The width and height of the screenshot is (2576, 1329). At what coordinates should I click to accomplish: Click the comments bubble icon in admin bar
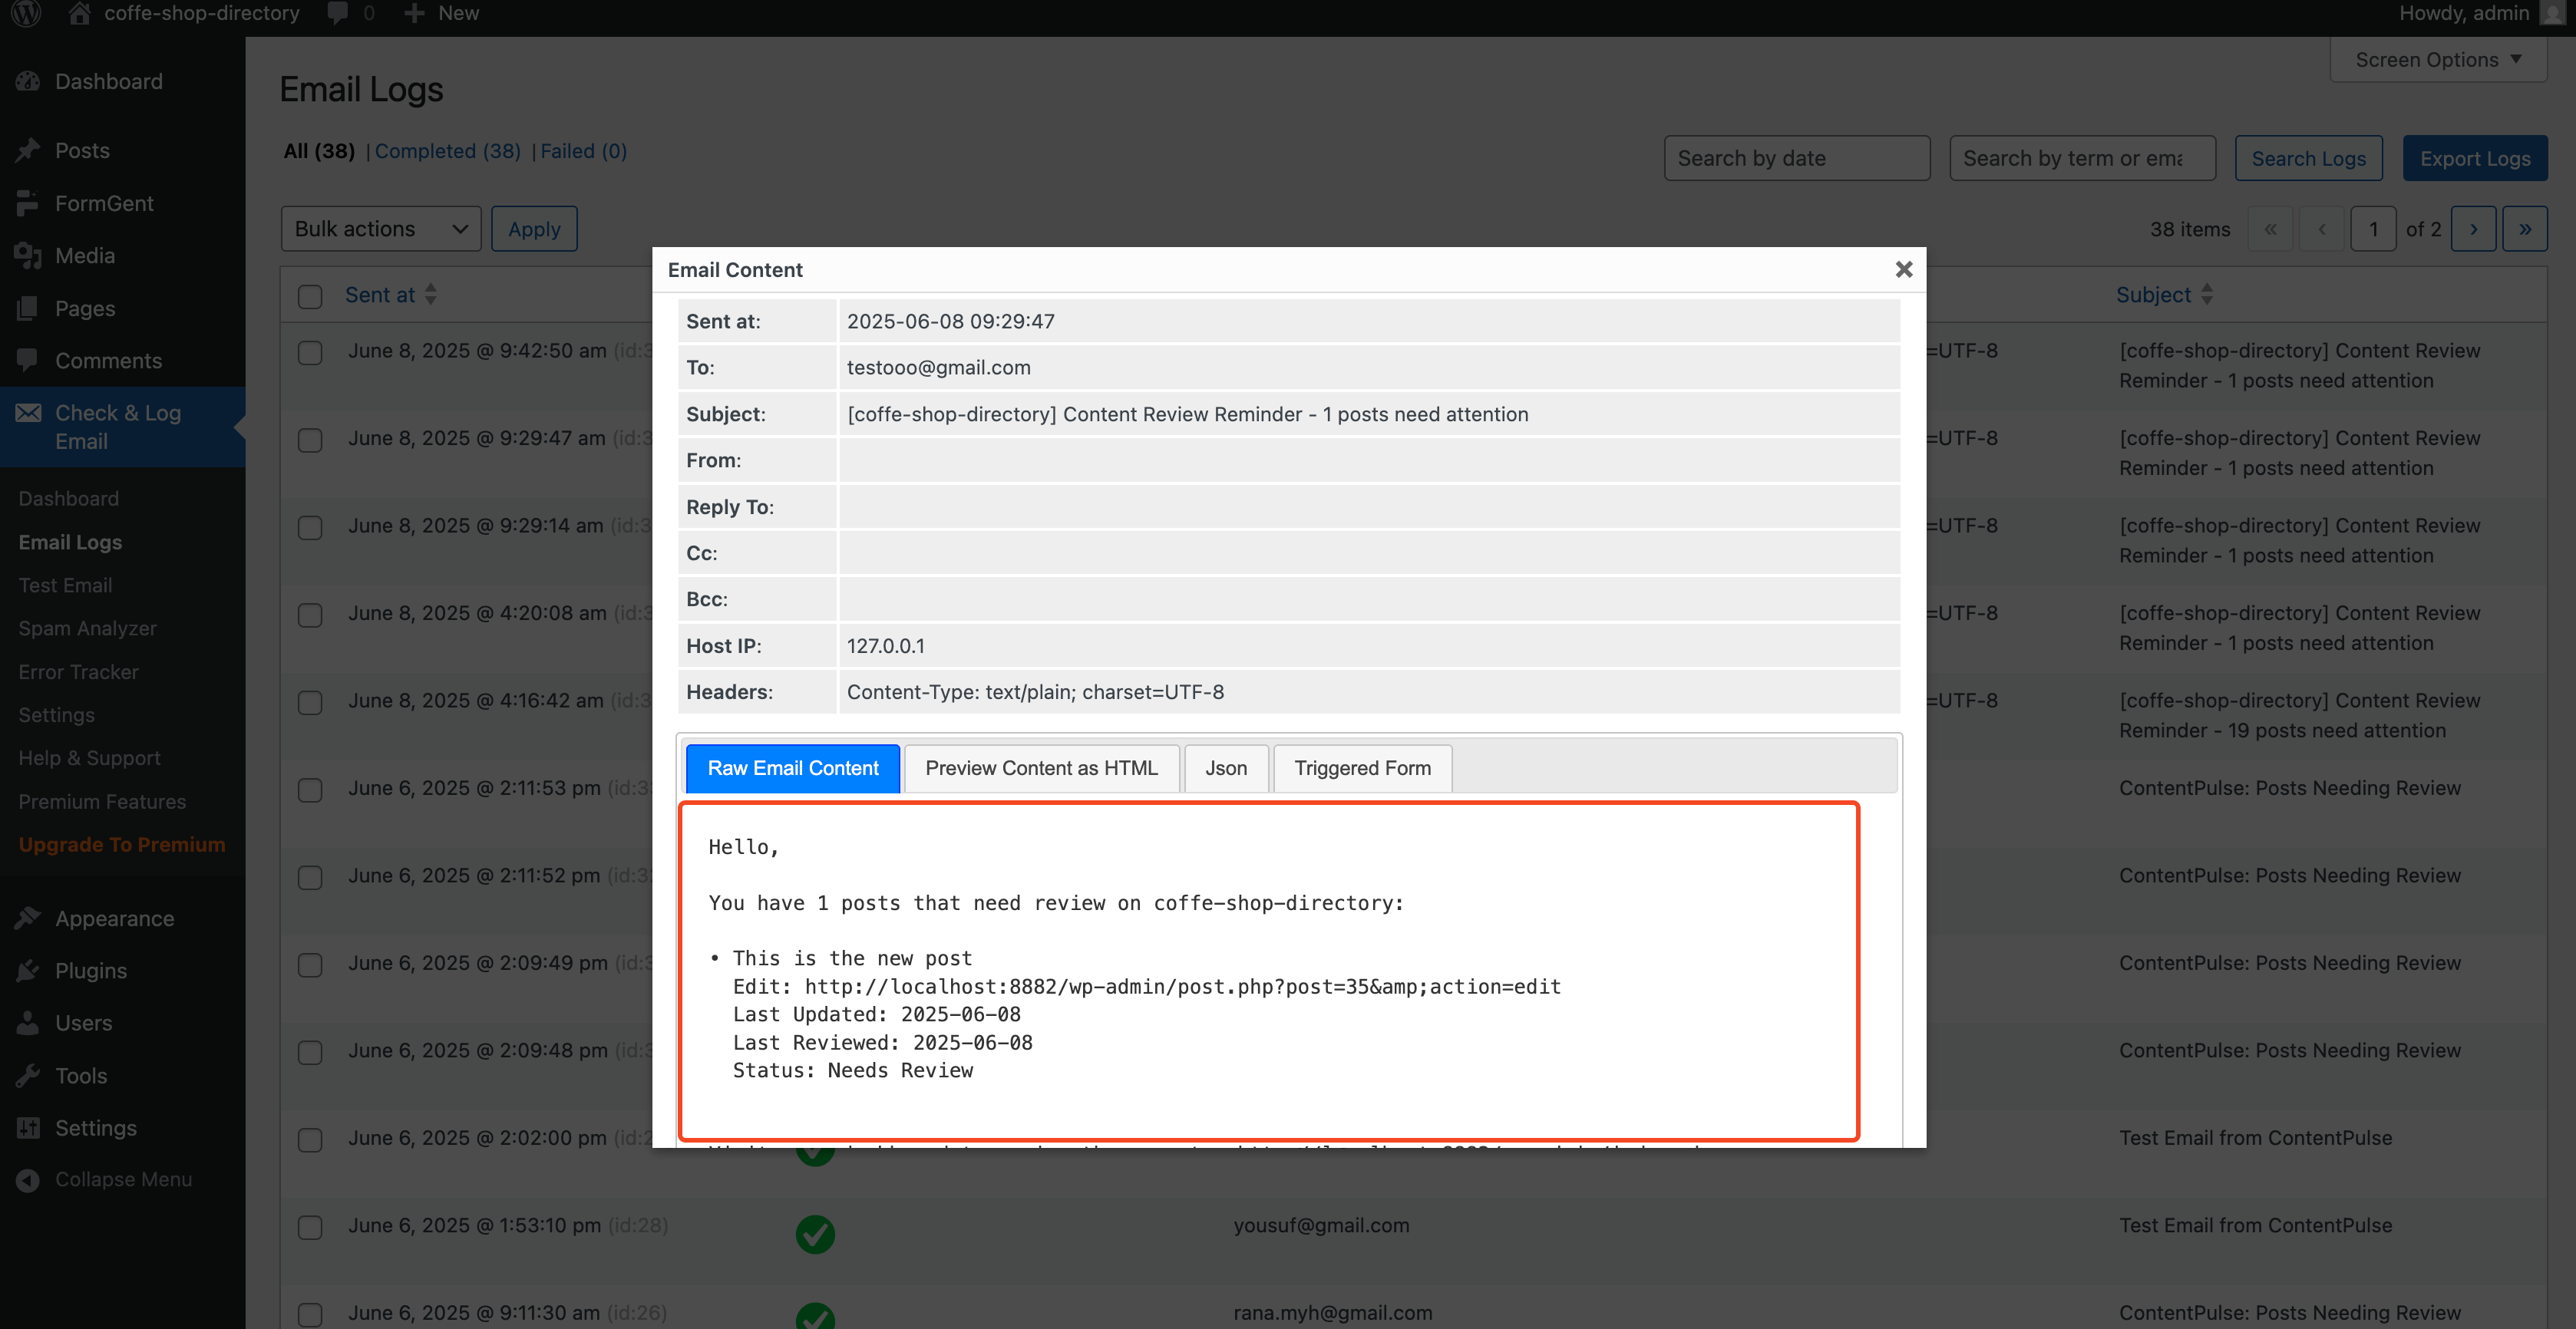tap(338, 13)
